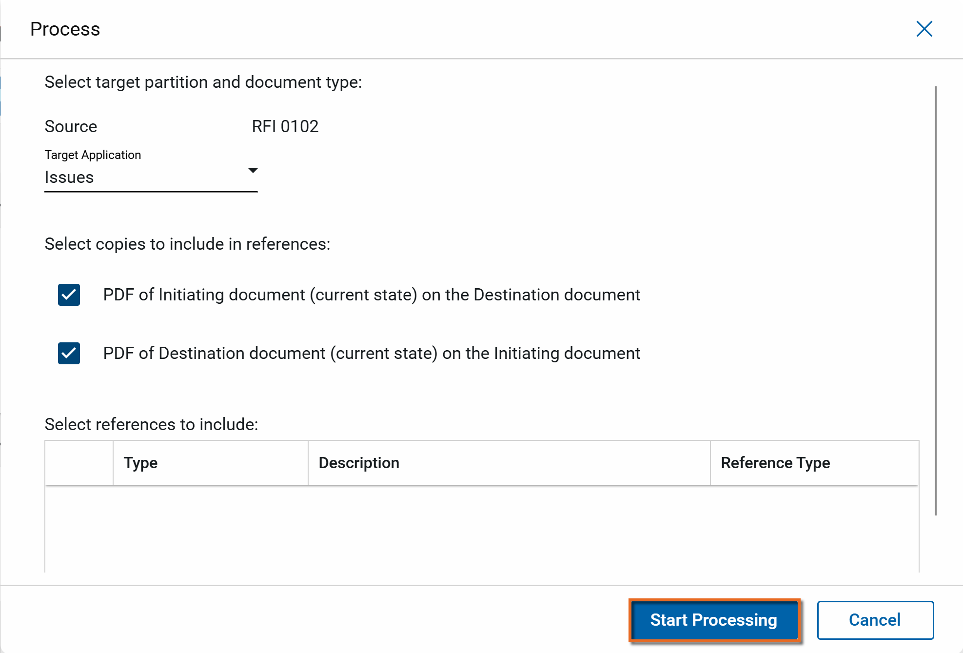Viewport: 963px width, 653px height.
Task: Click Select references to include heading
Action: pyautogui.click(x=151, y=424)
